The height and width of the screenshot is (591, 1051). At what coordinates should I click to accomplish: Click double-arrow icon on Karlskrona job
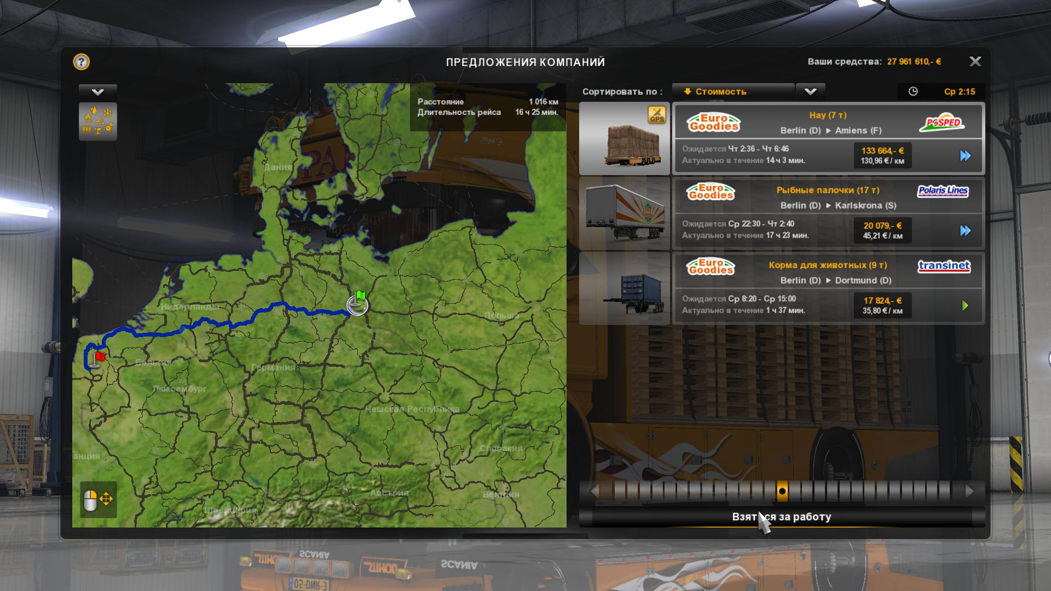tap(965, 230)
